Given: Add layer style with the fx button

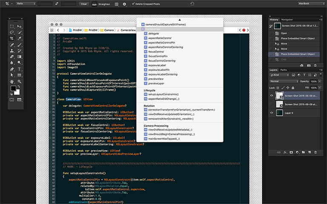Looking at the screenshot, I should point(285,152).
